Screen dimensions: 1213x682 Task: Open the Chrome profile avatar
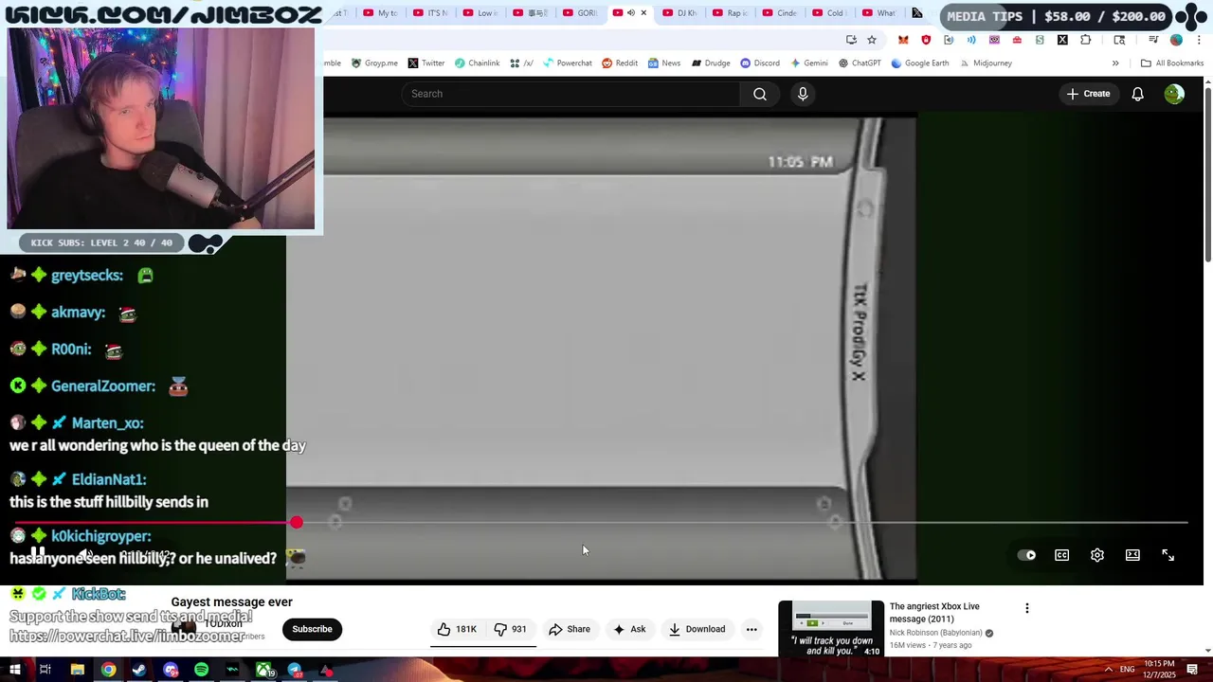point(1176,40)
